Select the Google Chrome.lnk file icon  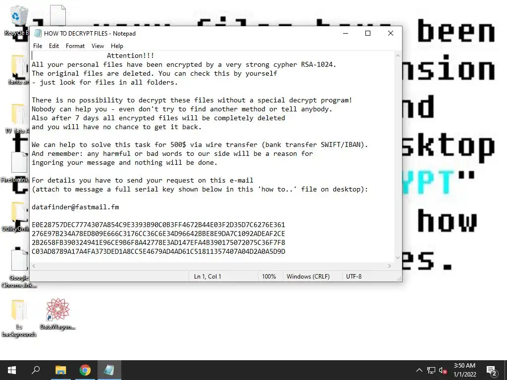click(x=19, y=268)
